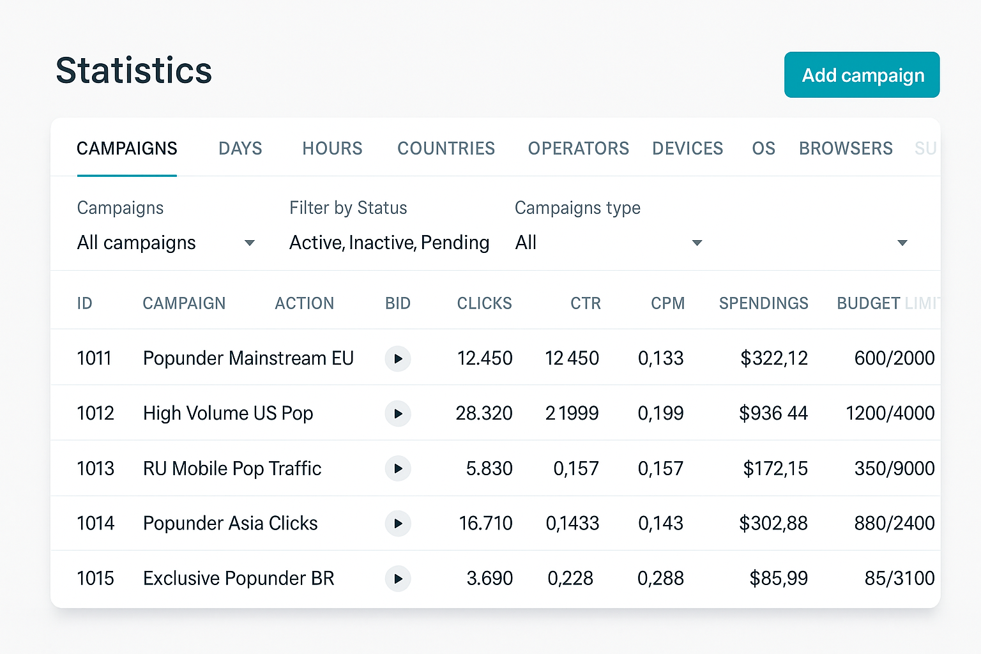Click CPM value 0,288
981x654 pixels.
click(661, 579)
